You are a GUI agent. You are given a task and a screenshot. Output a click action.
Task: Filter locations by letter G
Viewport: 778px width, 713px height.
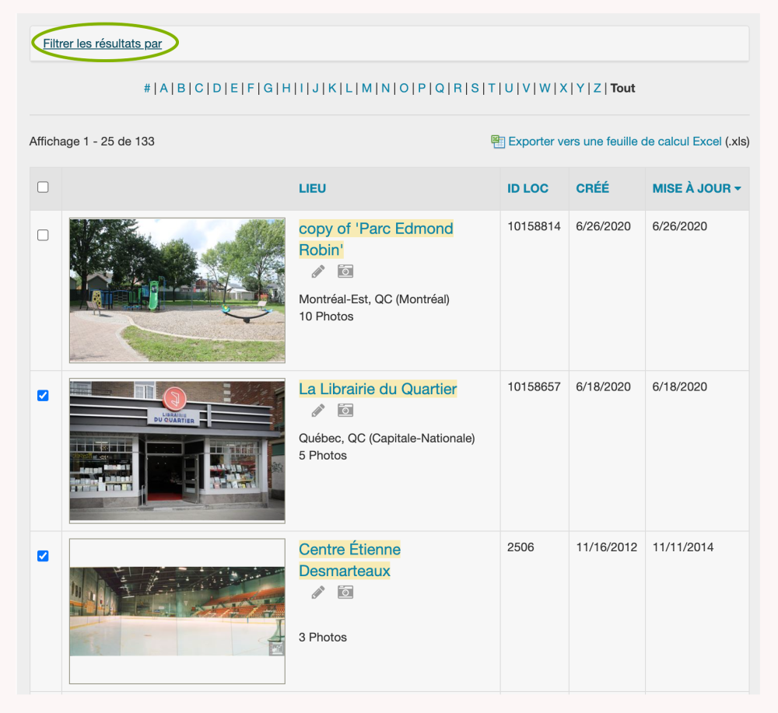[268, 89]
